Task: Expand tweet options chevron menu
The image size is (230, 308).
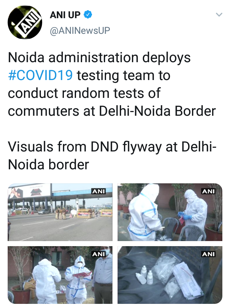Action: [219, 15]
